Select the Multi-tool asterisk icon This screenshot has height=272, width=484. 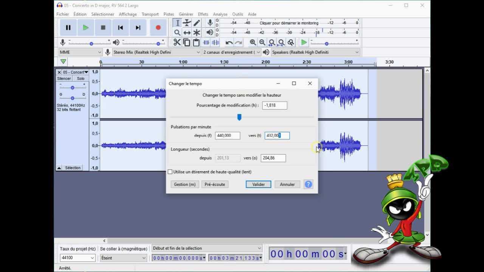[x=197, y=32]
